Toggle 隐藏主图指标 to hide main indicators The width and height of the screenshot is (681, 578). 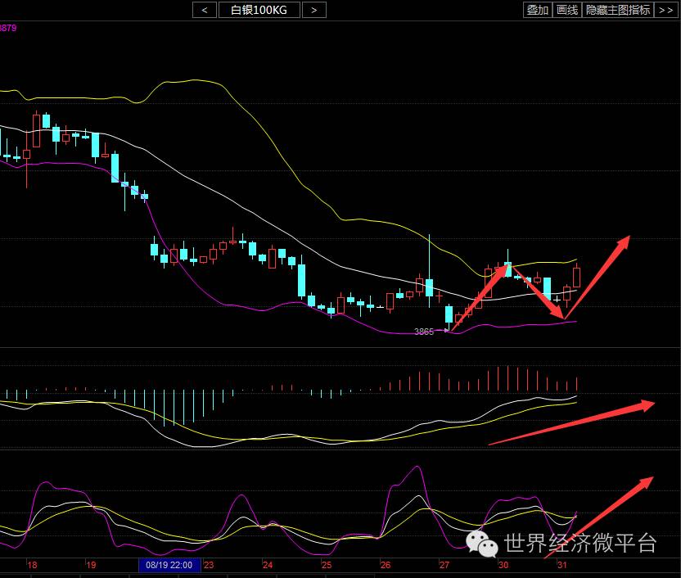click(x=617, y=10)
